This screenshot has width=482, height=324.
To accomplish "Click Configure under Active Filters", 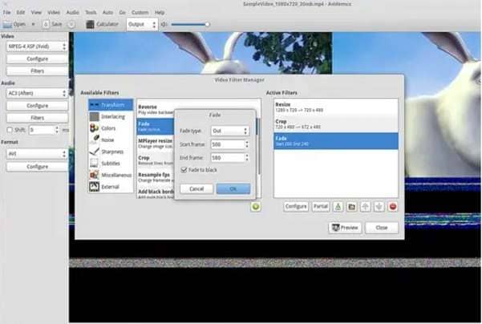I will point(296,207).
